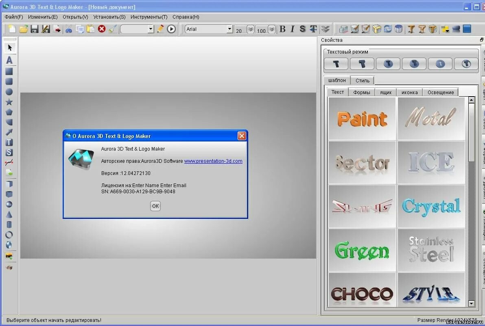Open the иконка templates tab
Image resolution: width=485 pixels, height=326 pixels.
click(410, 92)
